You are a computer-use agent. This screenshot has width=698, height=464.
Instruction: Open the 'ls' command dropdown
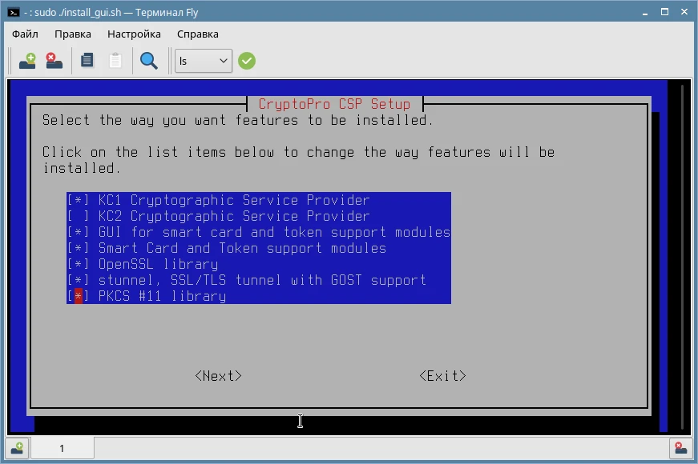204,61
